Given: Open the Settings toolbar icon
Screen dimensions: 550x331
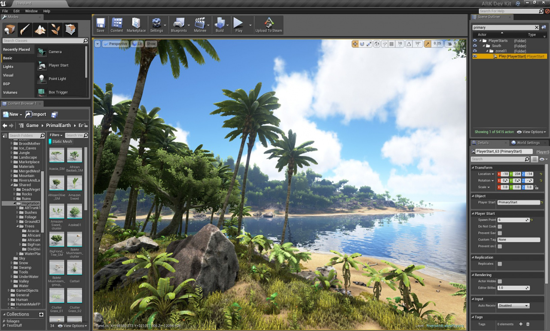Looking at the screenshot, I should [156, 25].
